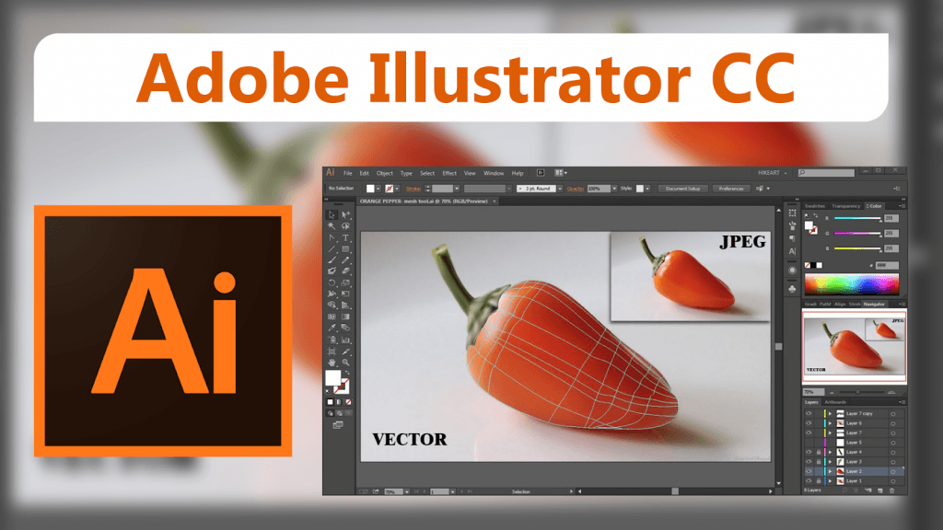Unlock Layer 4 via lock icon
Image resolution: width=943 pixels, height=530 pixels.
coord(818,453)
